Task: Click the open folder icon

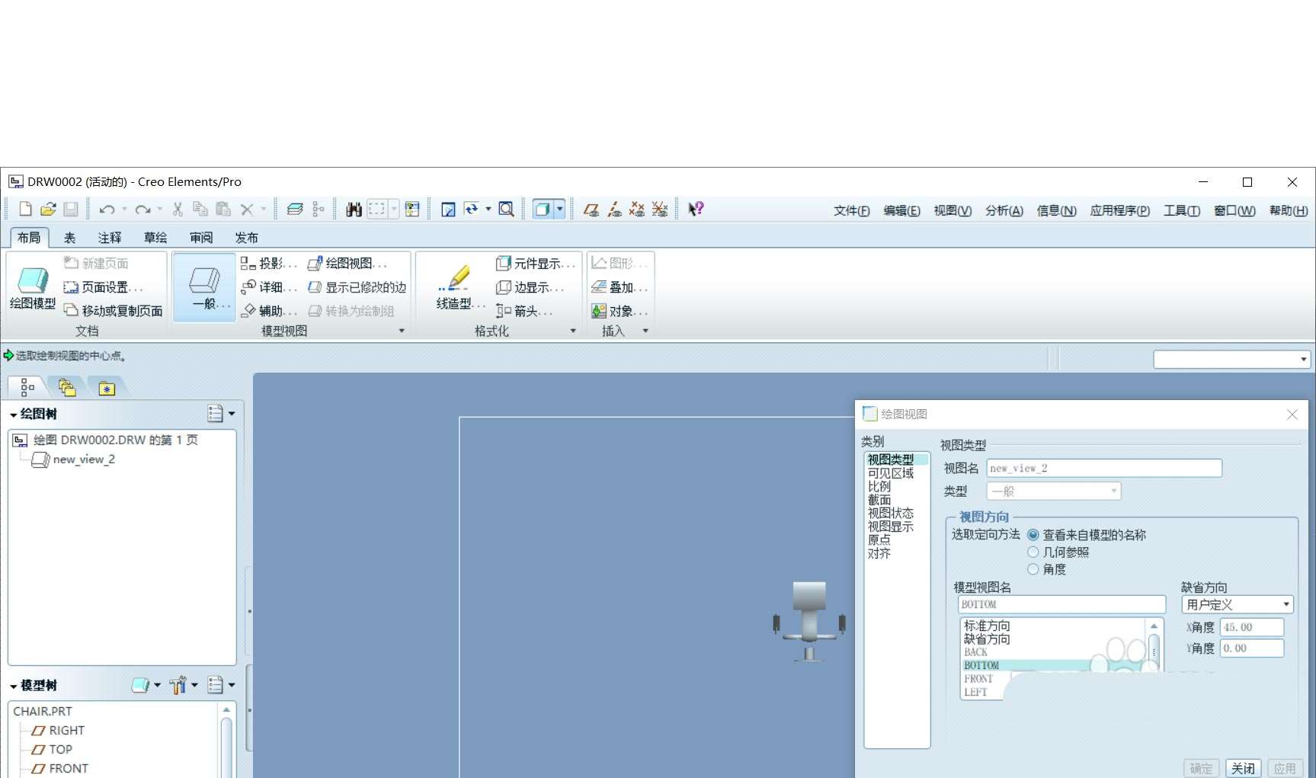Action: [x=48, y=209]
